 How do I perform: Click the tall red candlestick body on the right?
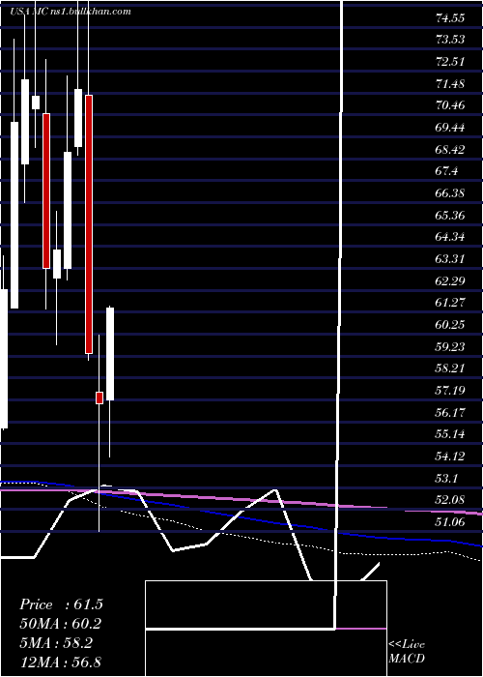[x=89, y=224]
